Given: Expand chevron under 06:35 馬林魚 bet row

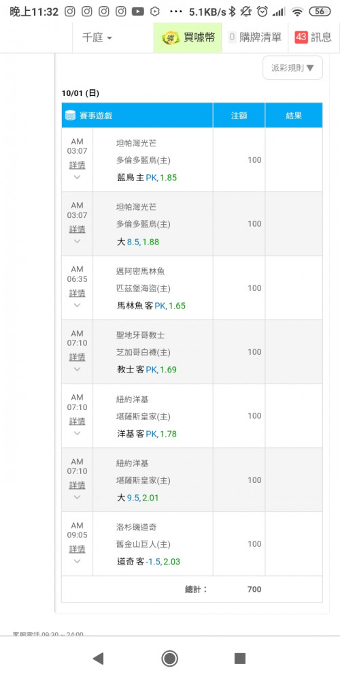Looking at the screenshot, I should click(78, 305).
